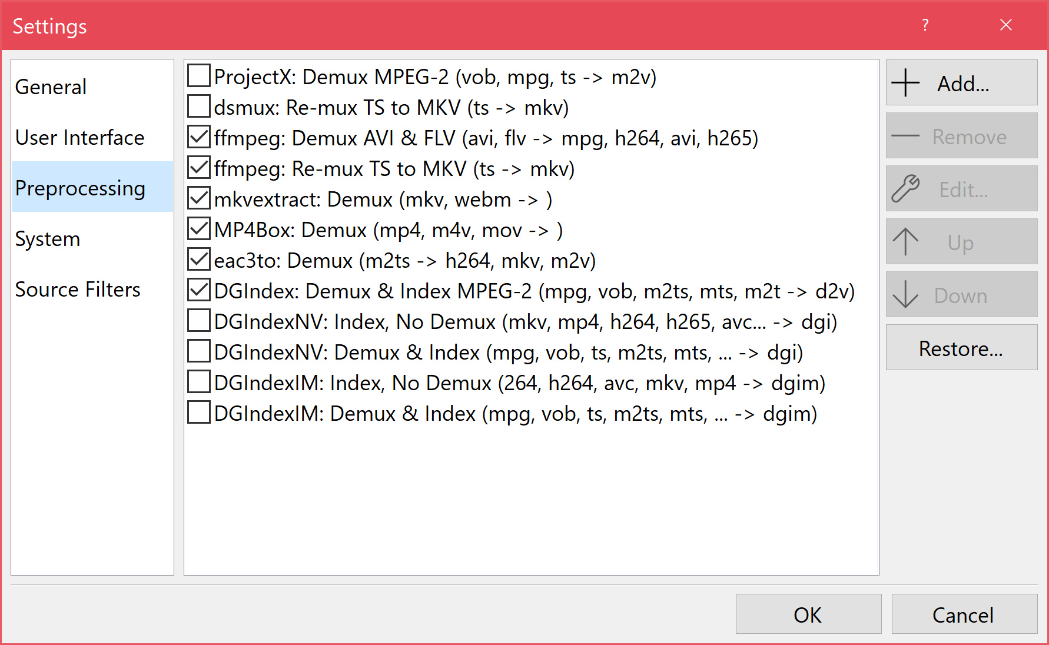Viewport: 1049px width, 645px height.
Task: Select 'DGIndex: Demux & Index MPEG-2' row text
Action: (x=535, y=291)
